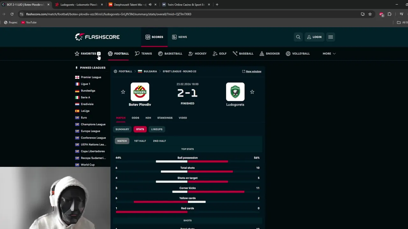The image size is (408, 229).
Task: Add Ludogorets to favorites star
Action: coord(252,92)
